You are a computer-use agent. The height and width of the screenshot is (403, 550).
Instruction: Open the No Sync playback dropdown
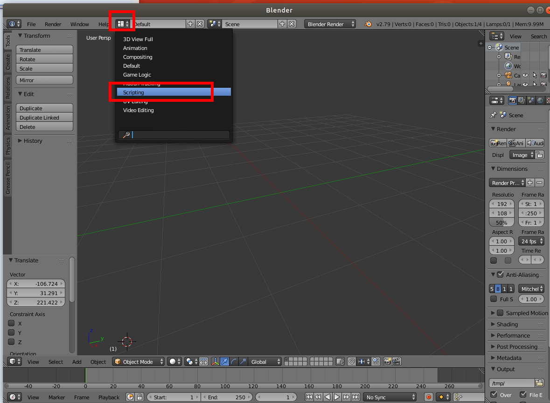pyautogui.click(x=390, y=397)
